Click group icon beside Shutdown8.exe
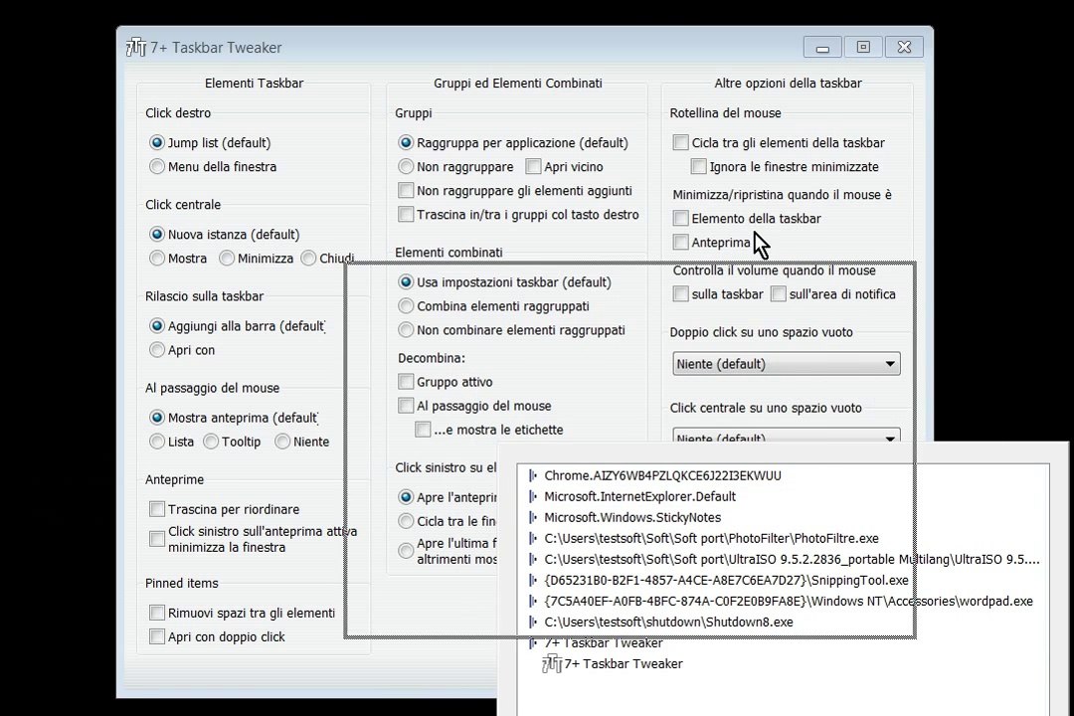 [533, 623]
